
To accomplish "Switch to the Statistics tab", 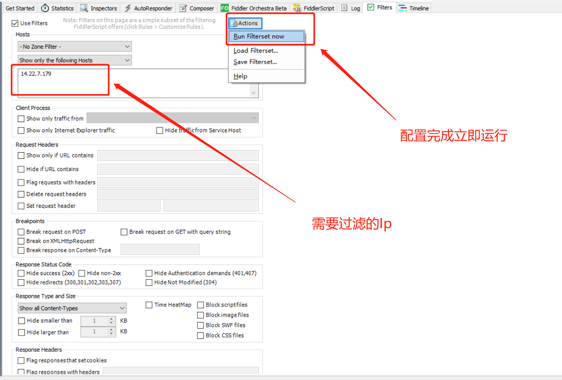I will 58,8.
